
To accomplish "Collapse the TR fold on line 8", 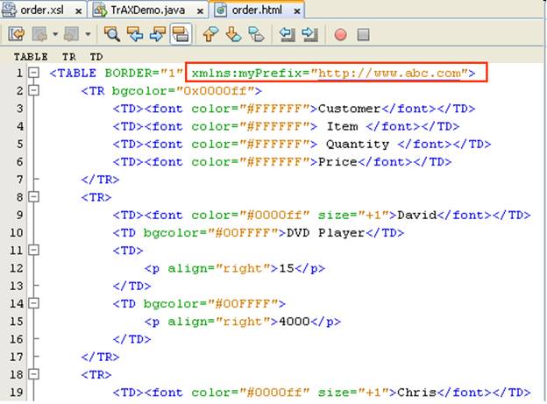I will 34,197.
